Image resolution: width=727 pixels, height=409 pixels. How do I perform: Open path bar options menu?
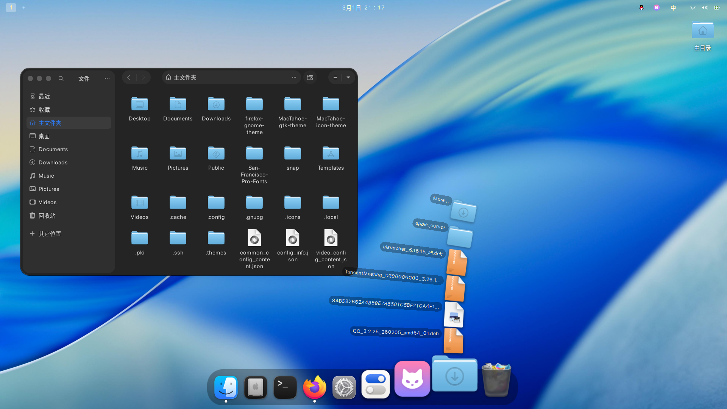(x=294, y=77)
